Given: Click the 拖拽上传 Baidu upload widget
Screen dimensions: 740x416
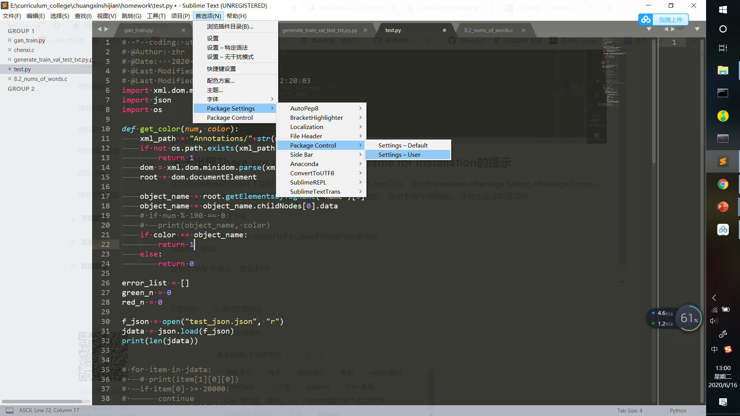Looking at the screenshot, I should [x=663, y=19].
